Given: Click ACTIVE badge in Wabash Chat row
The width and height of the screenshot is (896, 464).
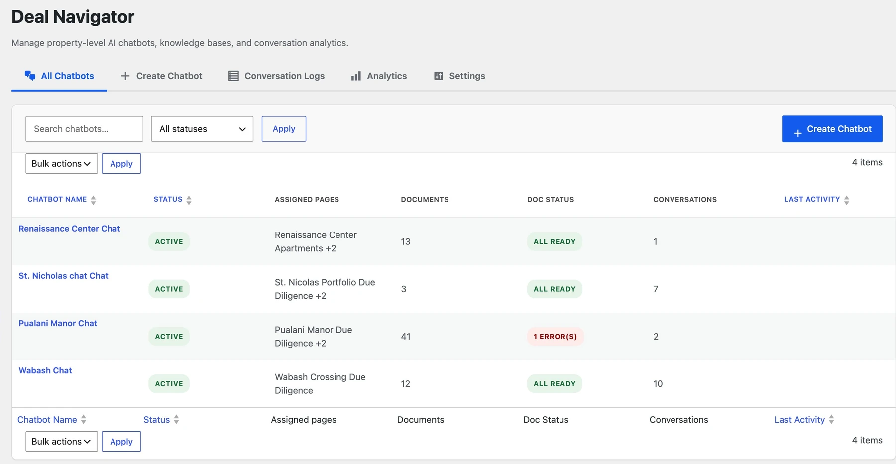Looking at the screenshot, I should [169, 384].
